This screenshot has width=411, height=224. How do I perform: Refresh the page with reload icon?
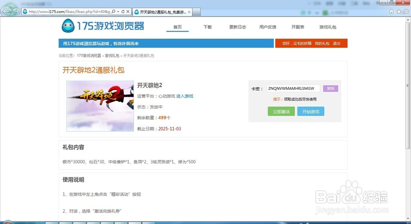(x=122, y=11)
